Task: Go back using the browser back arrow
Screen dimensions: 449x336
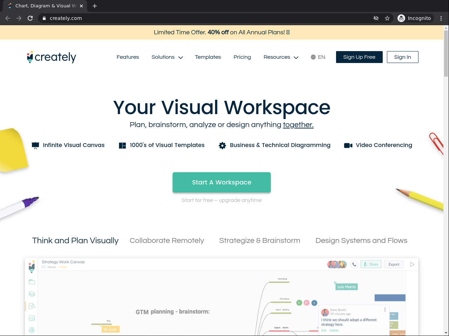Action: [x=8, y=18]
